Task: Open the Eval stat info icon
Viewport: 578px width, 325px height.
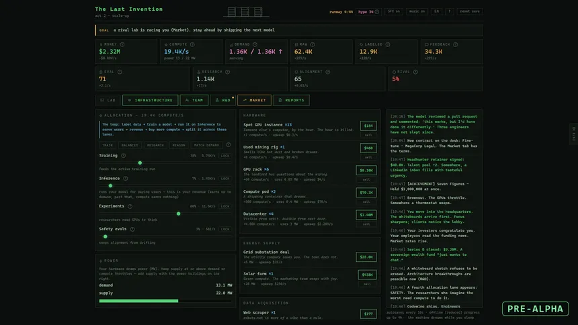Action: 120,72
